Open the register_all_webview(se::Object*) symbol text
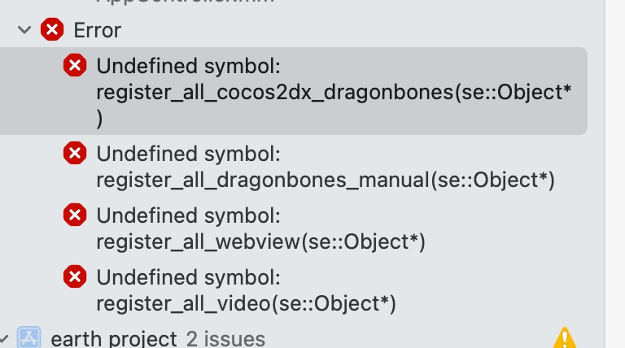 click(260, 241)
